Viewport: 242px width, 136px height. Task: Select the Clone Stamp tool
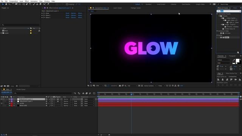pos(37,4)
